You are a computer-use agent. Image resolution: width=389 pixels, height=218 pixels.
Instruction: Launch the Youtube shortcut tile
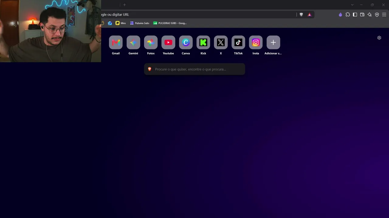point(168,43)
